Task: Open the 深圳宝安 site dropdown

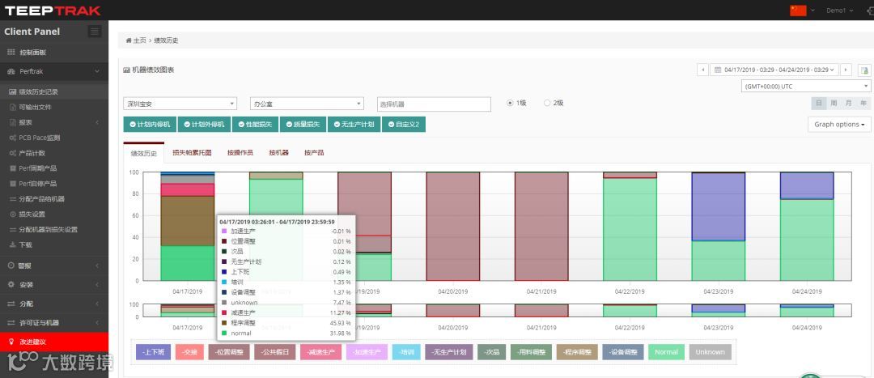Action: coord(180,104)
